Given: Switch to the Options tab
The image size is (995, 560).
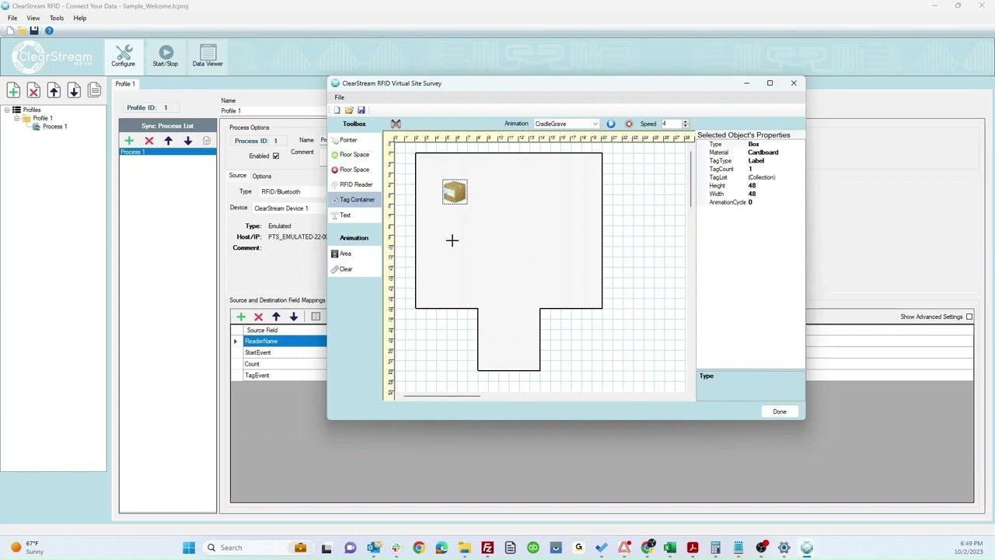Looking at the screenshot, I should pos(262,177).
